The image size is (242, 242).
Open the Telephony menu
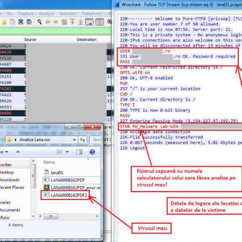92,13
